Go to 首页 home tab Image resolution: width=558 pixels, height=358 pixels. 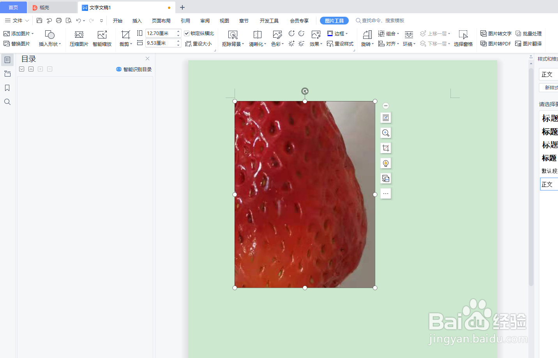[13, 7]
